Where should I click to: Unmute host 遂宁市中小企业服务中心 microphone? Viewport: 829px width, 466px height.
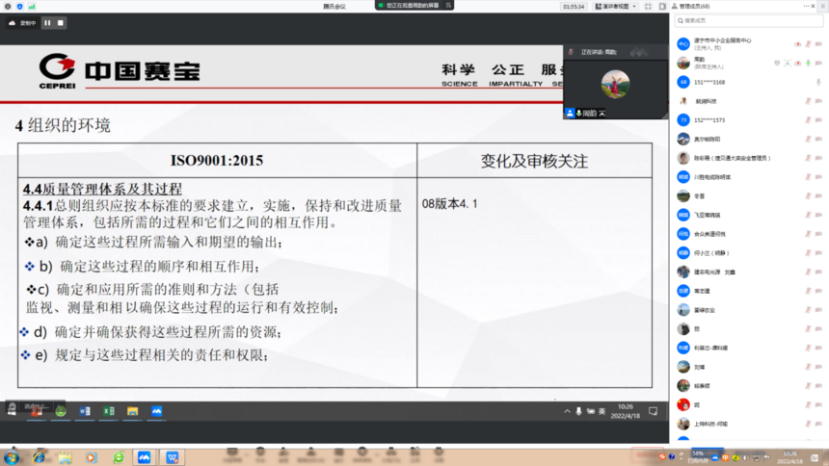[x=808, y=44]
